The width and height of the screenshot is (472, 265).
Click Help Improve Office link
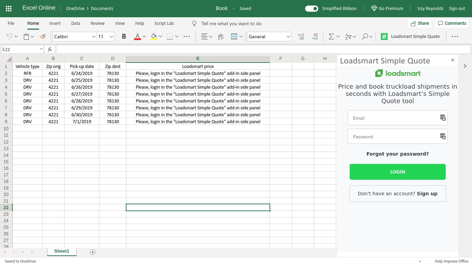(452, 261)
